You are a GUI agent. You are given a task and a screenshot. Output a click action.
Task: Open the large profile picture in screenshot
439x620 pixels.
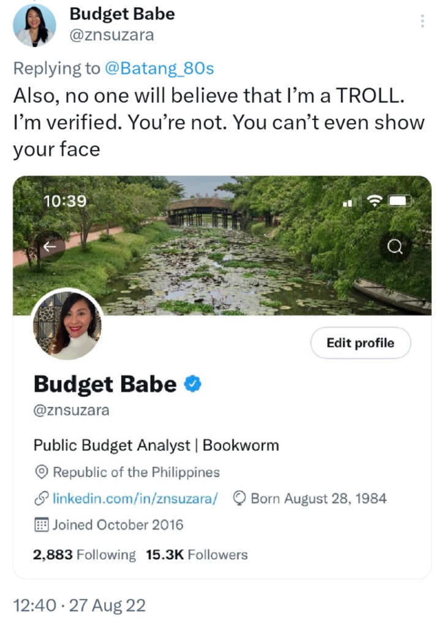click(67, 325)
